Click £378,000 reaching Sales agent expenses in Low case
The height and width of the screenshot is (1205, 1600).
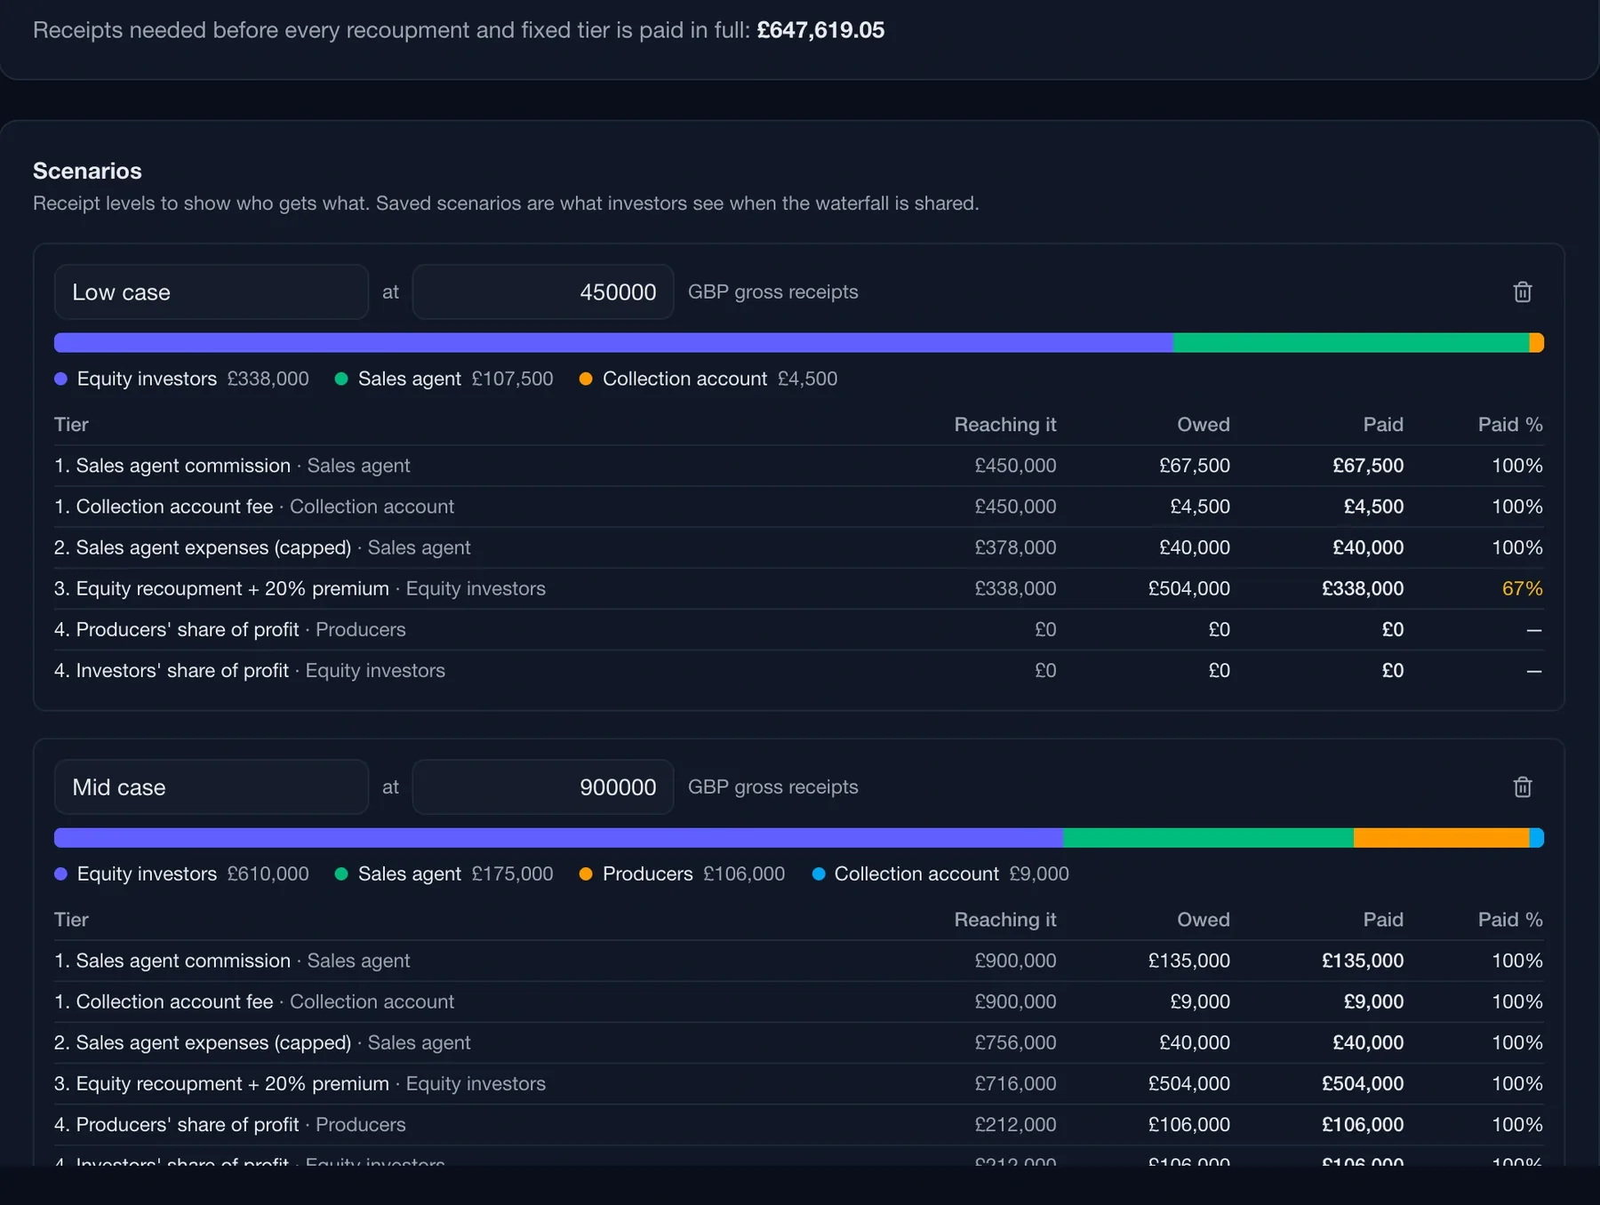(1015, 547)
